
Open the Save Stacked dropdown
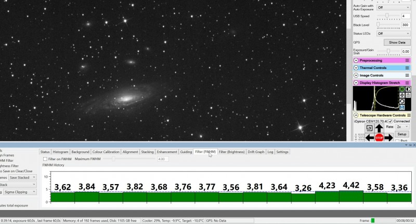(x=22, y=177)
